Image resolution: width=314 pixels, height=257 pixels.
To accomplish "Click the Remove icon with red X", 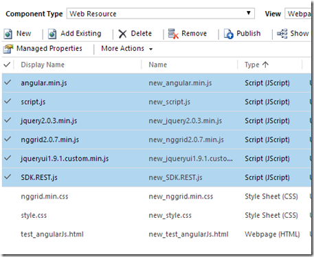I will 173,34.
